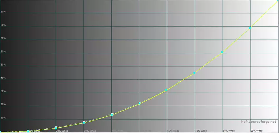This screenshot has width=279, height=133.
Task: Click the "90% White" x-axis label
Action: [x=257, y=131]
